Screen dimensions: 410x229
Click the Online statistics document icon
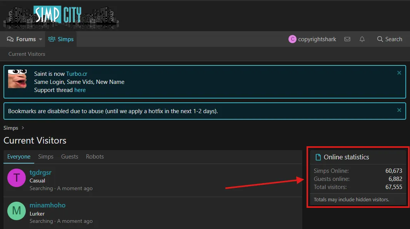pyautogui.click(x=317, y=157)
